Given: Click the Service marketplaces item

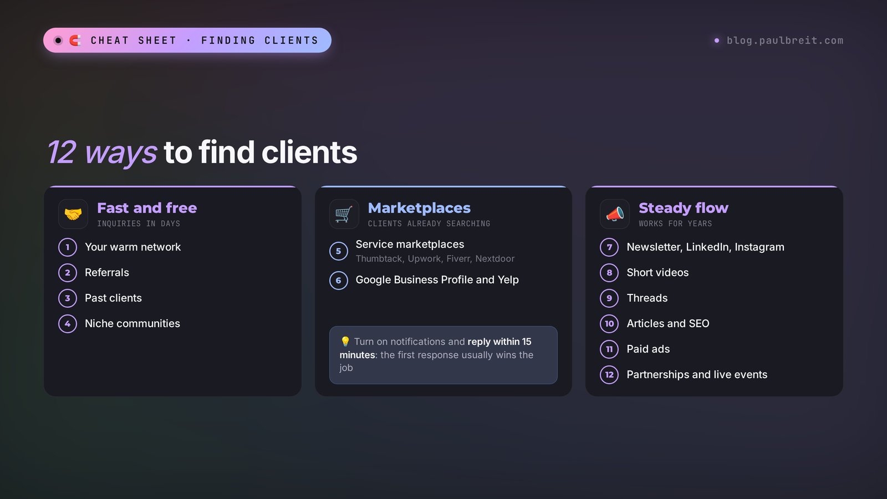Looking at the screenshot, I should pos(410,245).
